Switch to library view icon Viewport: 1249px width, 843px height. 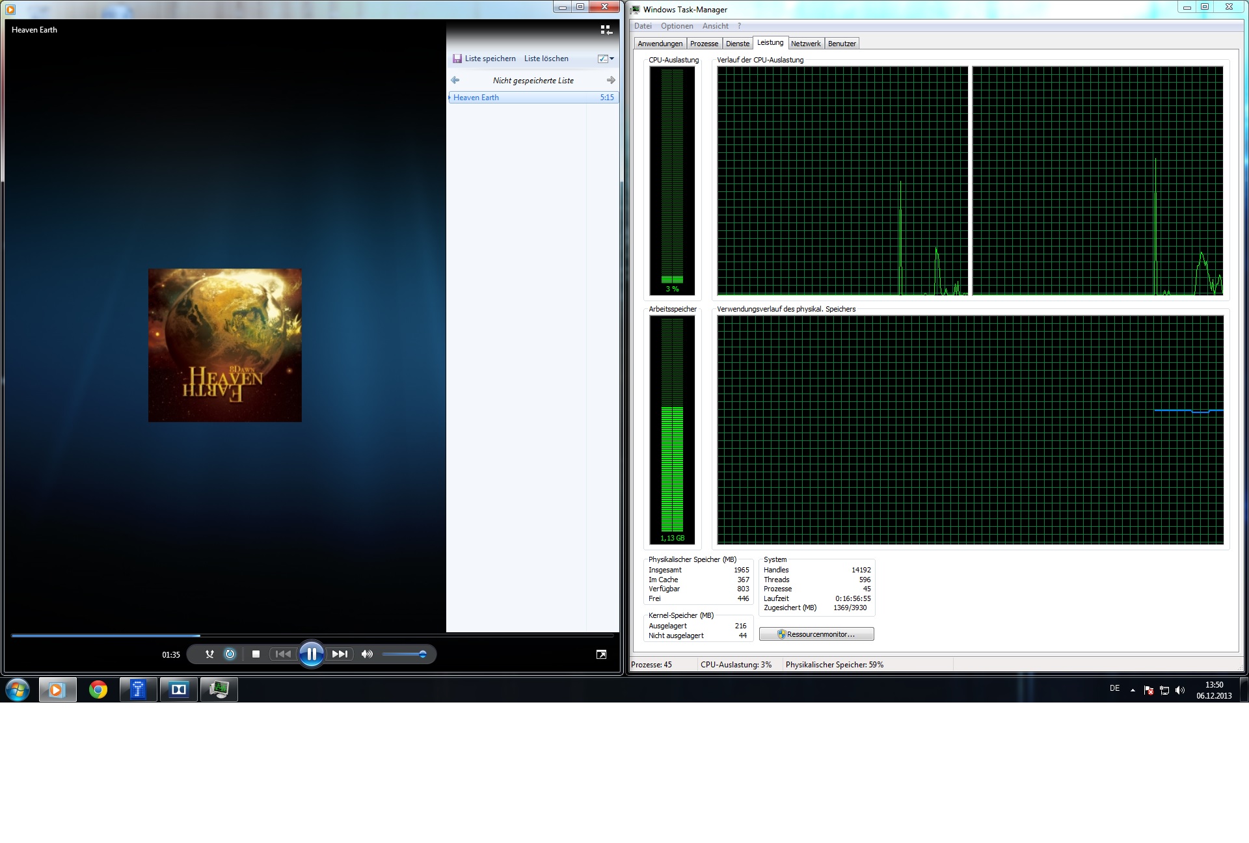[x=606, y=30]
